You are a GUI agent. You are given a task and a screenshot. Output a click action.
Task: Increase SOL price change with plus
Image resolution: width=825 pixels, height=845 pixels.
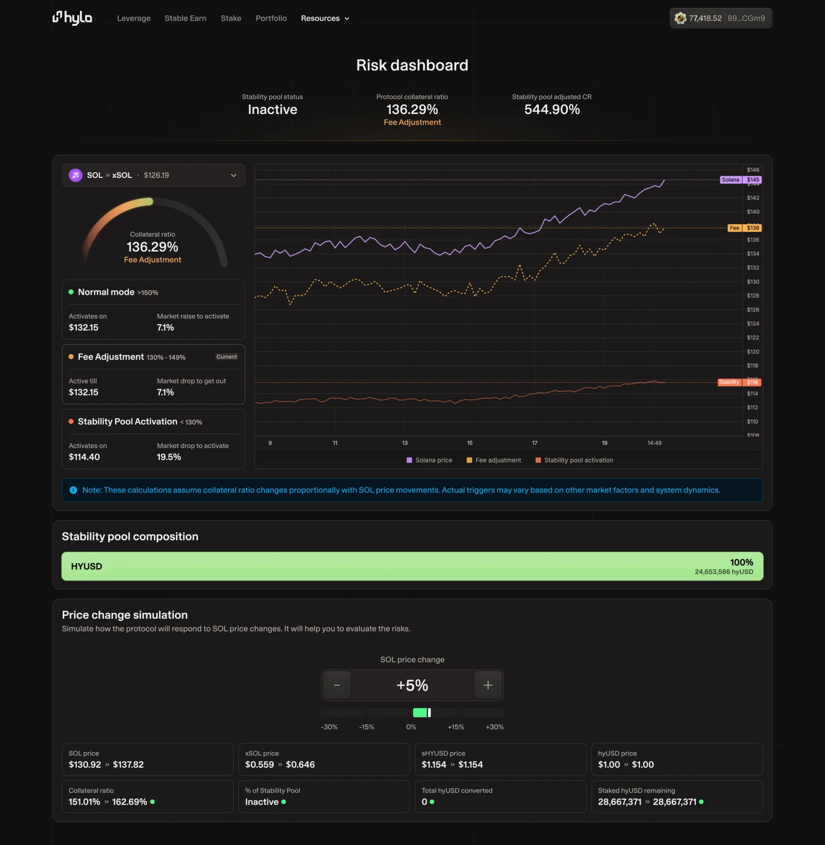click(x=488, y=685)
